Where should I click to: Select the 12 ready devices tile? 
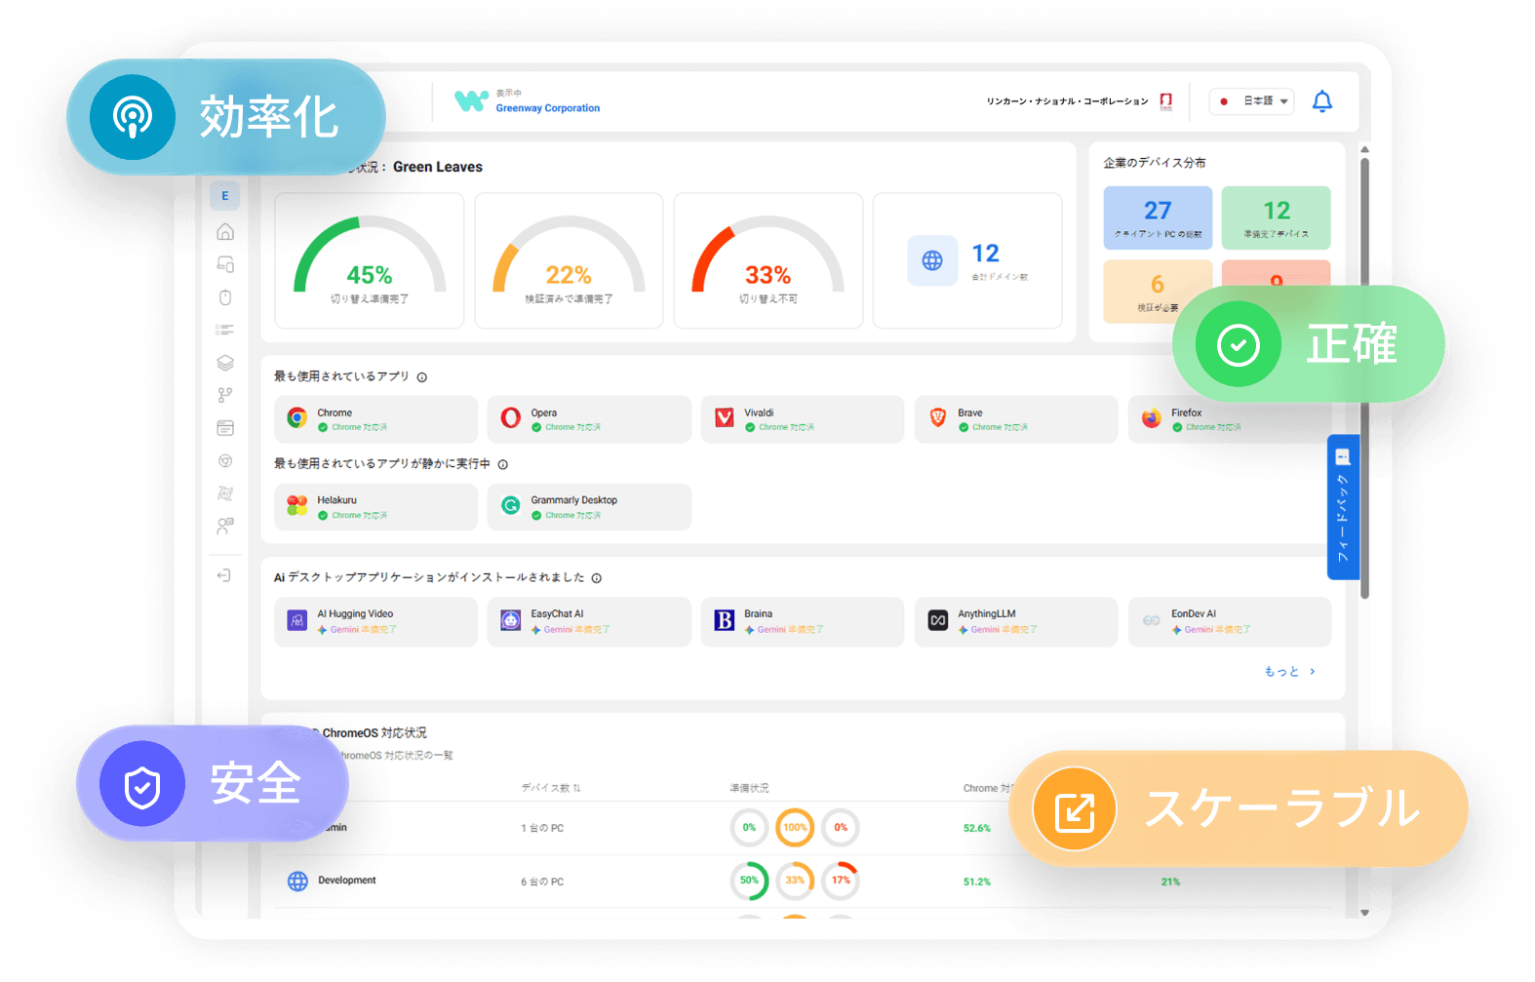[x=1276, y=217]
